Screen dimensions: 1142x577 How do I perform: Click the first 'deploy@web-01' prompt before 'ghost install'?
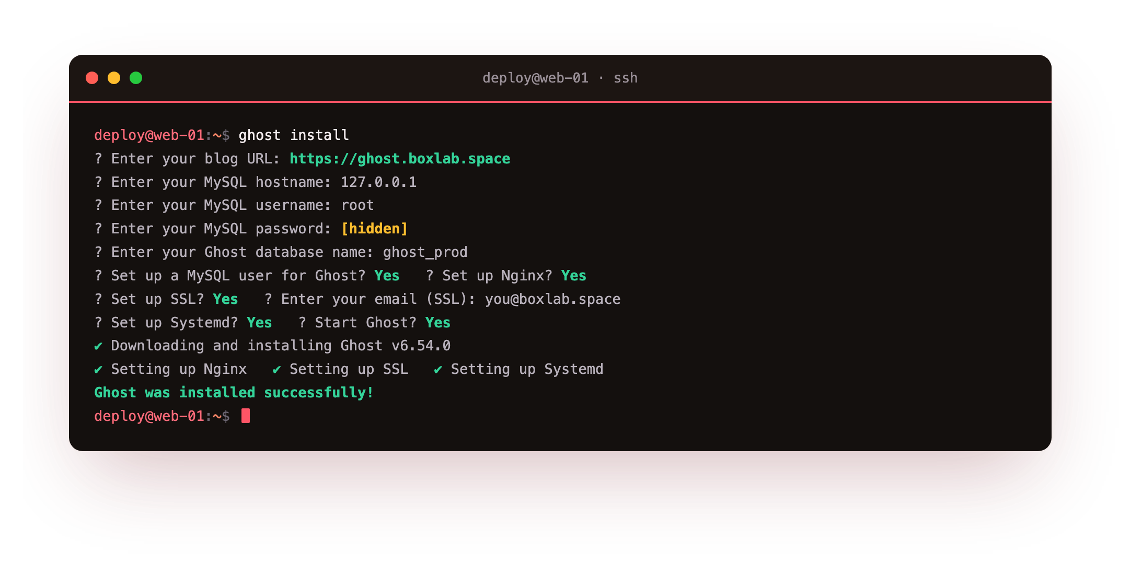tap(149, 135)
